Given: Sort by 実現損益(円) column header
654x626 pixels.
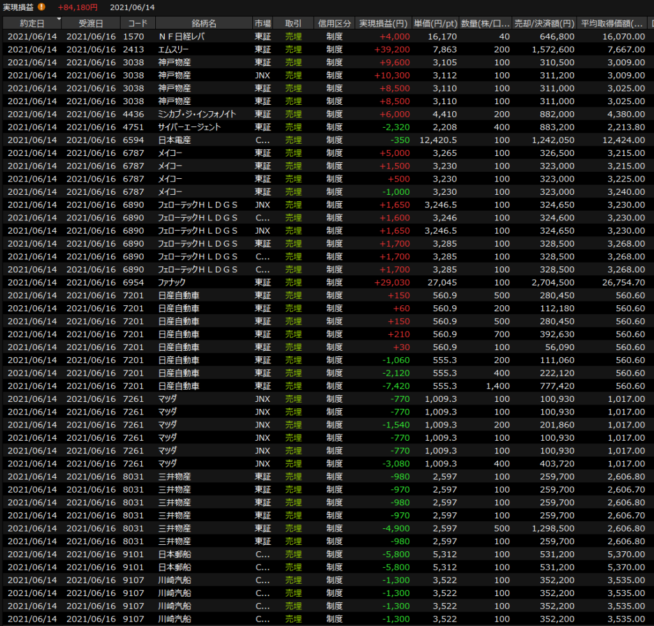Looking at the screenshot, I should click(x=383, y=24).
